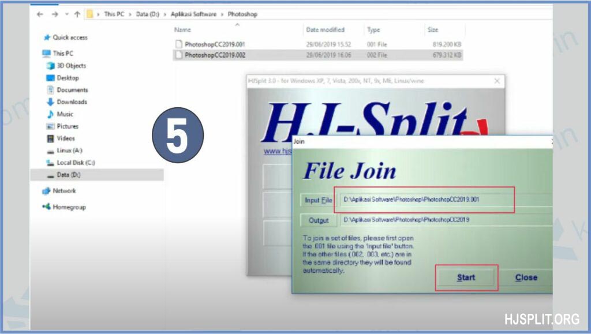Click the Output path field
The height and width of the screenshot is (334, 591).
pos(446,220)
